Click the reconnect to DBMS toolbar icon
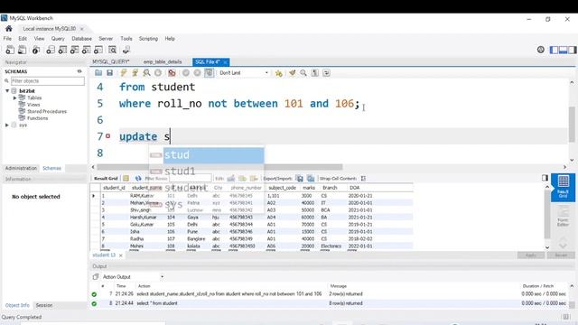Viewport: 578px width, 325px height. pos(126,51)
